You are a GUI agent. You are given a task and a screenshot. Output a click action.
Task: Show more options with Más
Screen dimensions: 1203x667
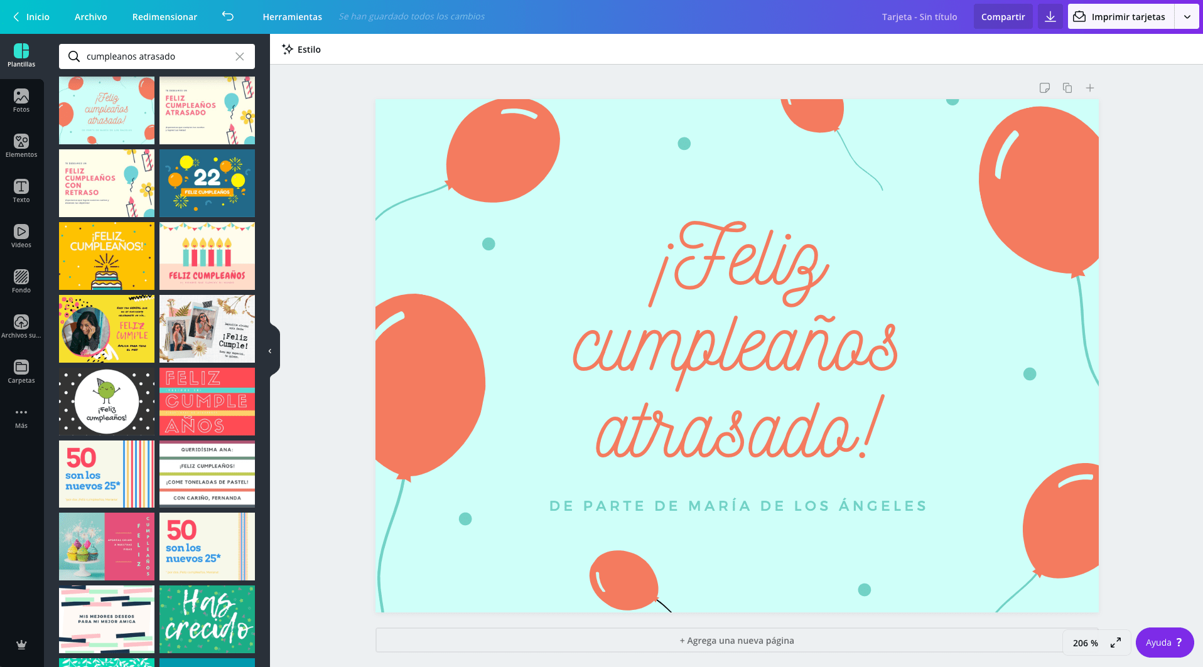coord(21,417)
